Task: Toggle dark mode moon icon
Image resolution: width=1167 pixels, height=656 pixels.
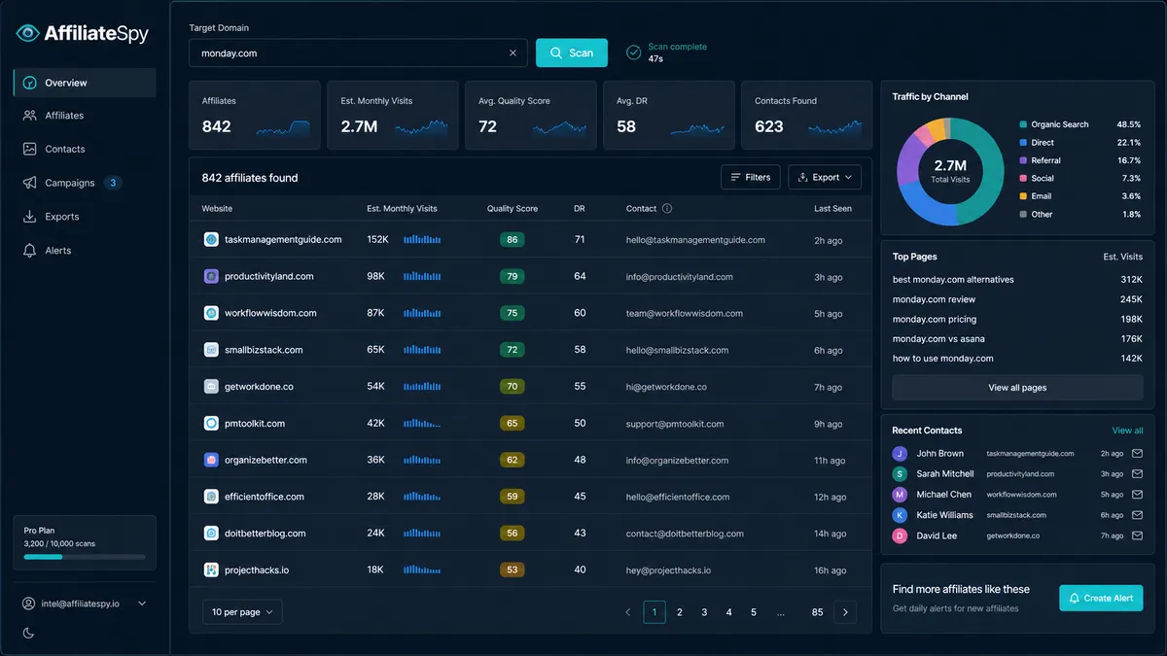Action: point(28,633)
